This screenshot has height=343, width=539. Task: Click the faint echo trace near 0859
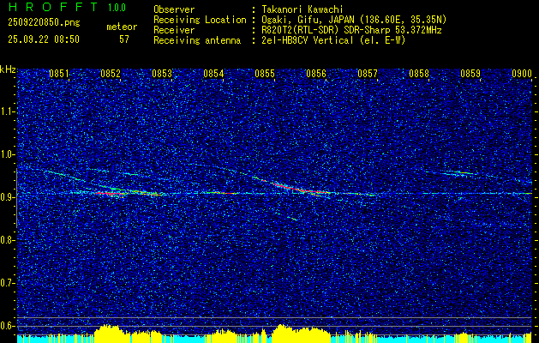point(459,173)
